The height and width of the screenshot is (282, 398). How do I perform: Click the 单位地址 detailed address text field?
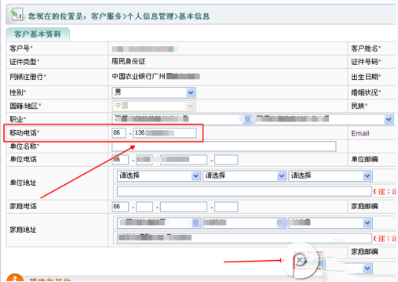(x=244, y=191)
